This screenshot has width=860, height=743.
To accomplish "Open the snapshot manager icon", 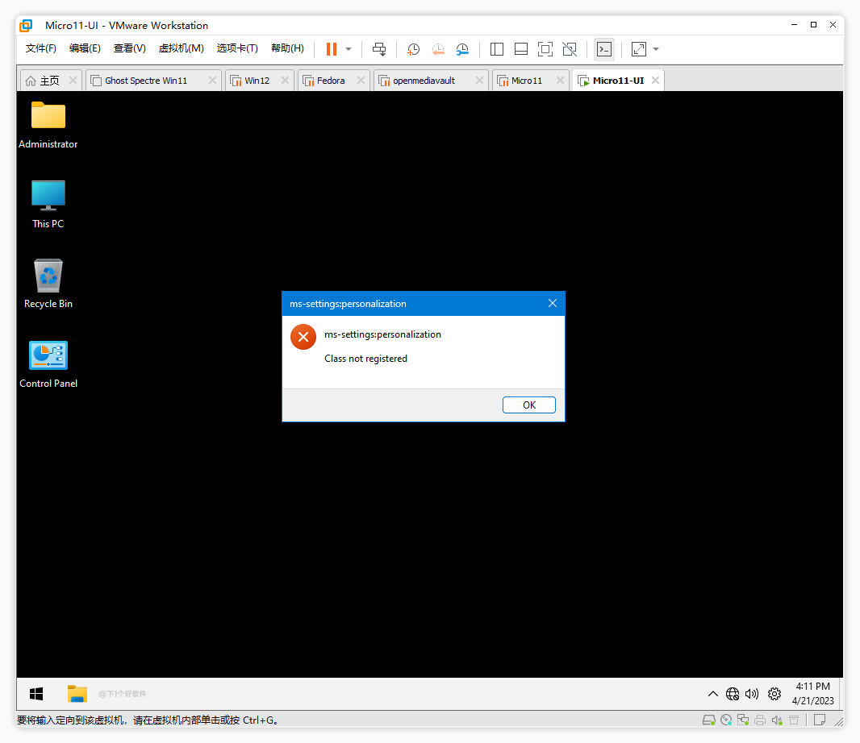I will tap(462, 49).
